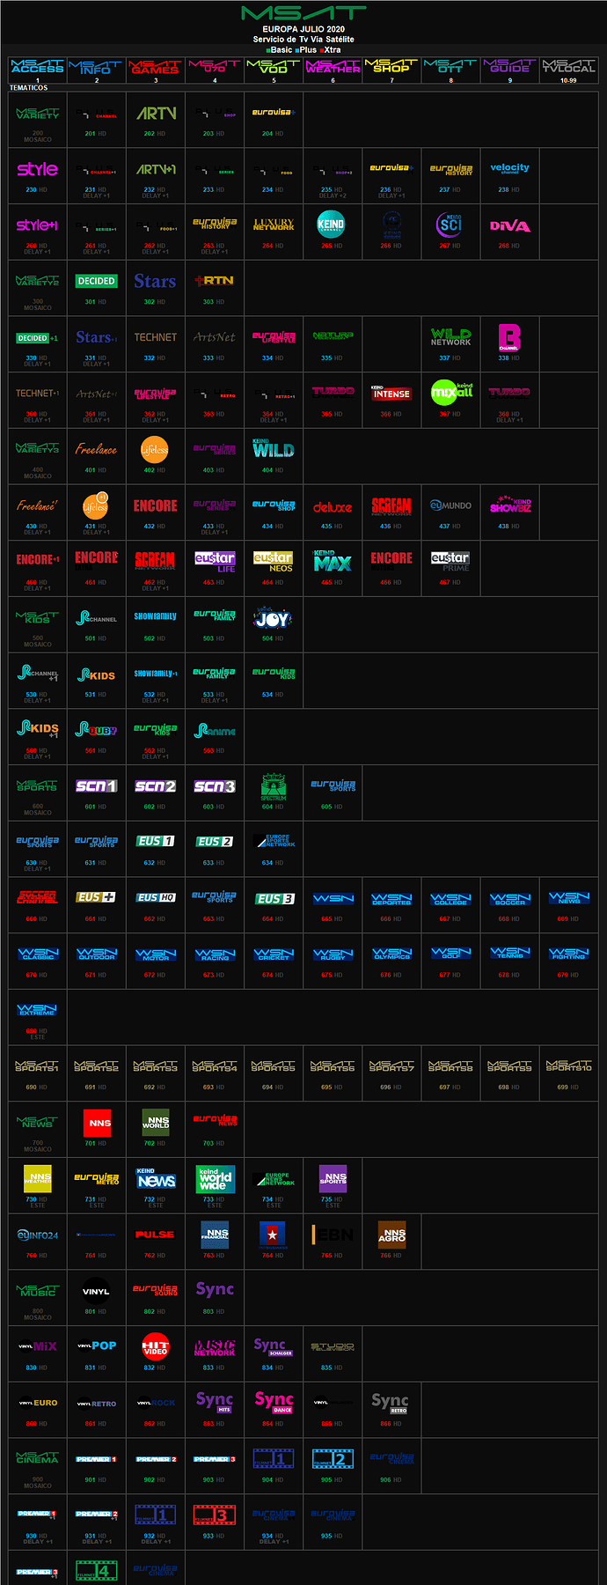Select the NNS World logo on 702
Screen dimensions: 607x1585
click(156, 1123)
